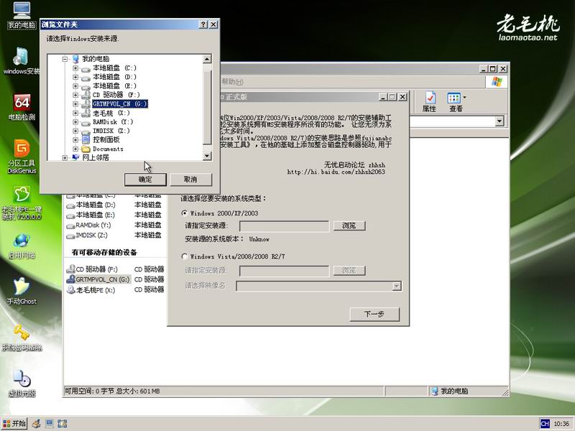
Task: Collapse the My Computer tree node
Action: click(65, 59)
